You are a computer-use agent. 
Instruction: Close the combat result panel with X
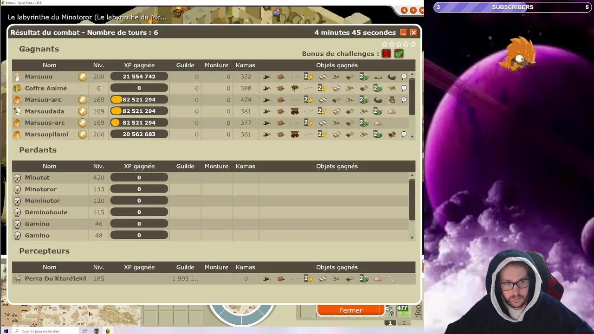click(413, 32)
